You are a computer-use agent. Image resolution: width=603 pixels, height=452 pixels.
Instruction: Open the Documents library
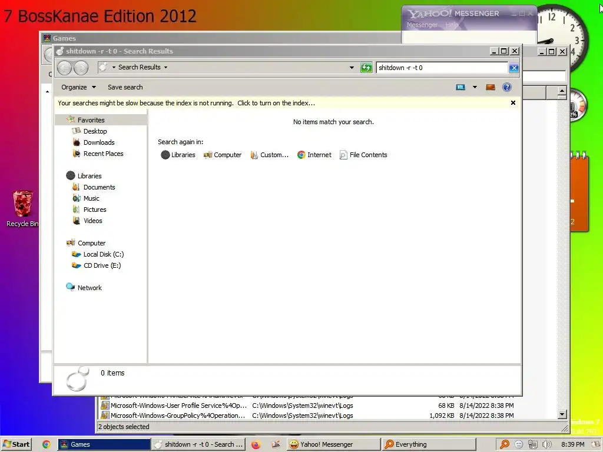coord(99,187)
